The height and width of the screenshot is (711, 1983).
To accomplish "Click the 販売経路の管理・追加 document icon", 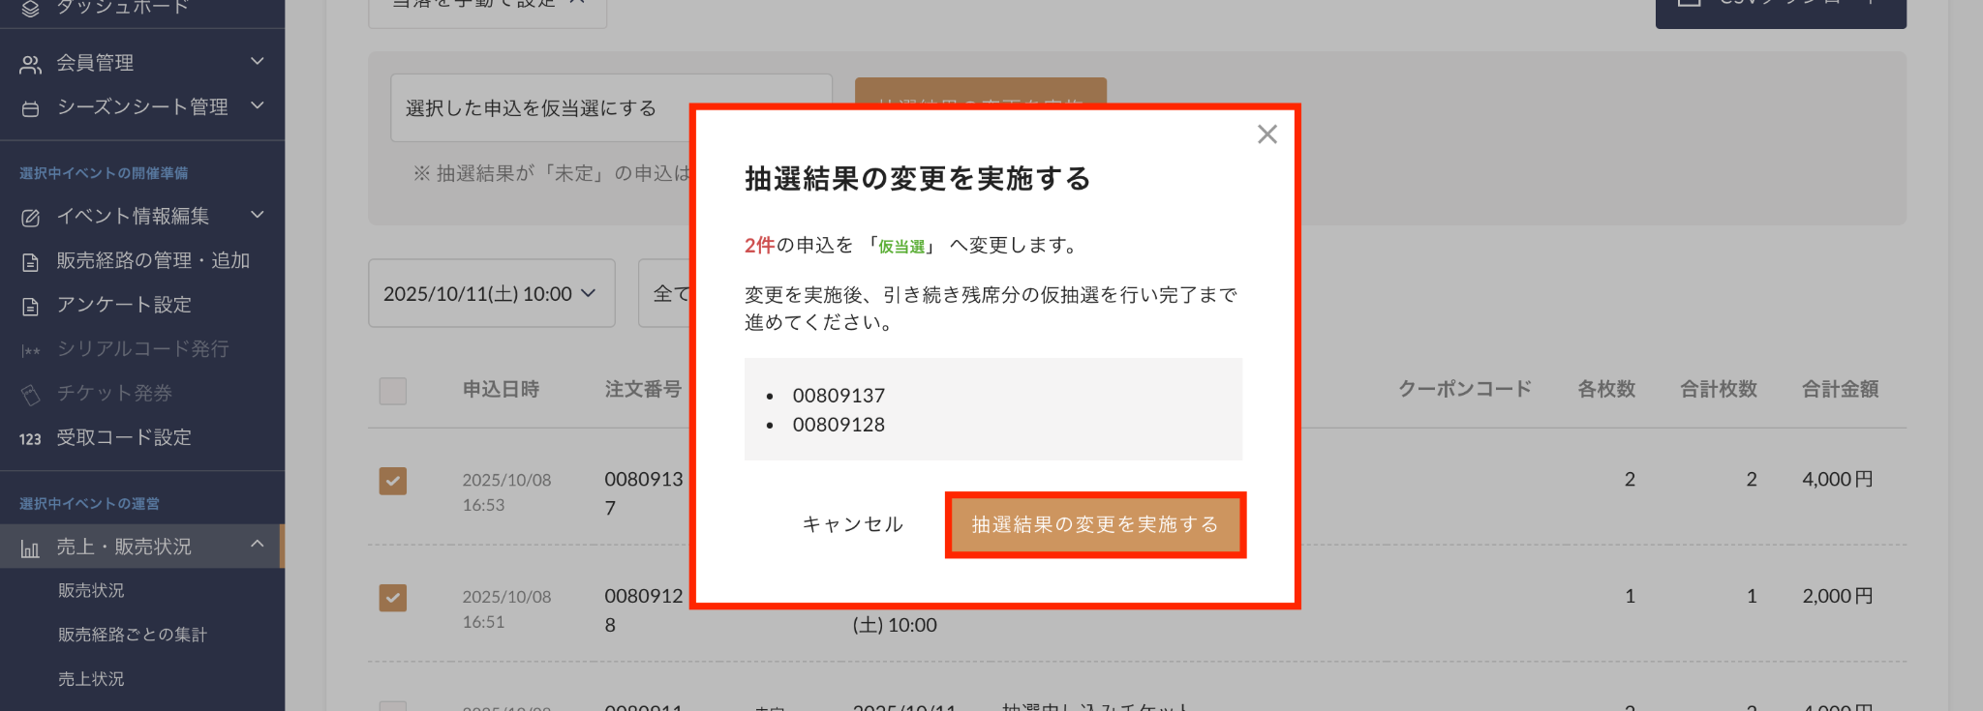I will pos(31,262).
